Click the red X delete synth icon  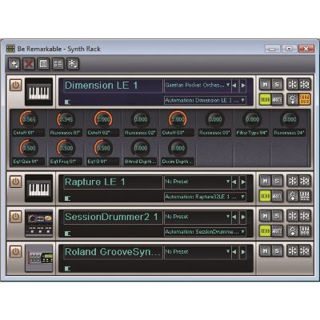(29, 64)
